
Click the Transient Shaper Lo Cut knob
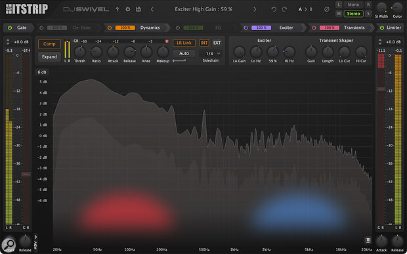[x=345, y=52]
